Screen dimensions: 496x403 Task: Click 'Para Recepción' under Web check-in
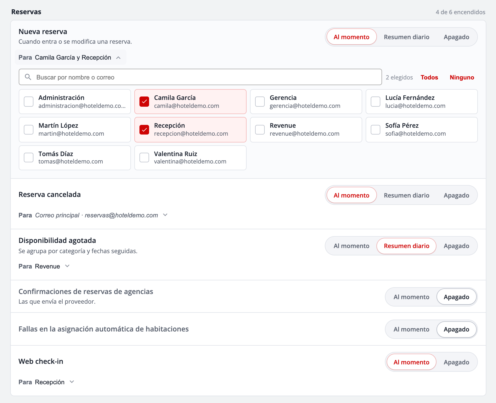[x=41, y=382]
